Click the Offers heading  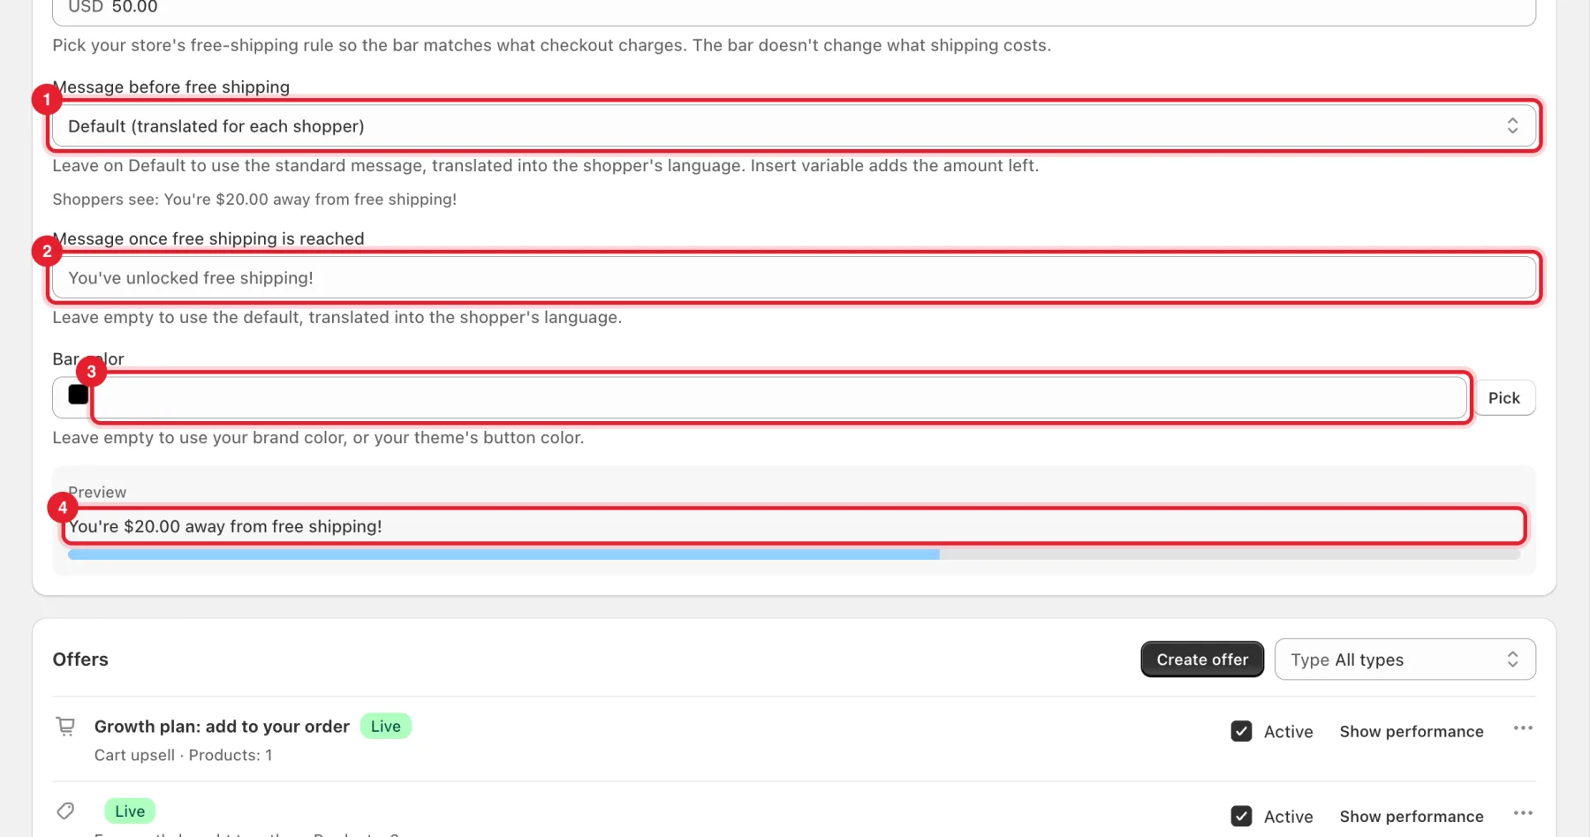[x=80, y=660]
